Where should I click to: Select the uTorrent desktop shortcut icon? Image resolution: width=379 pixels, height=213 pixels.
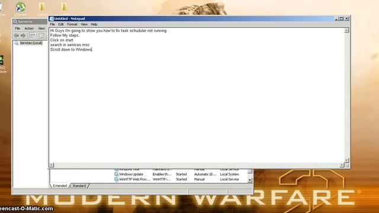tap(21, 7)
